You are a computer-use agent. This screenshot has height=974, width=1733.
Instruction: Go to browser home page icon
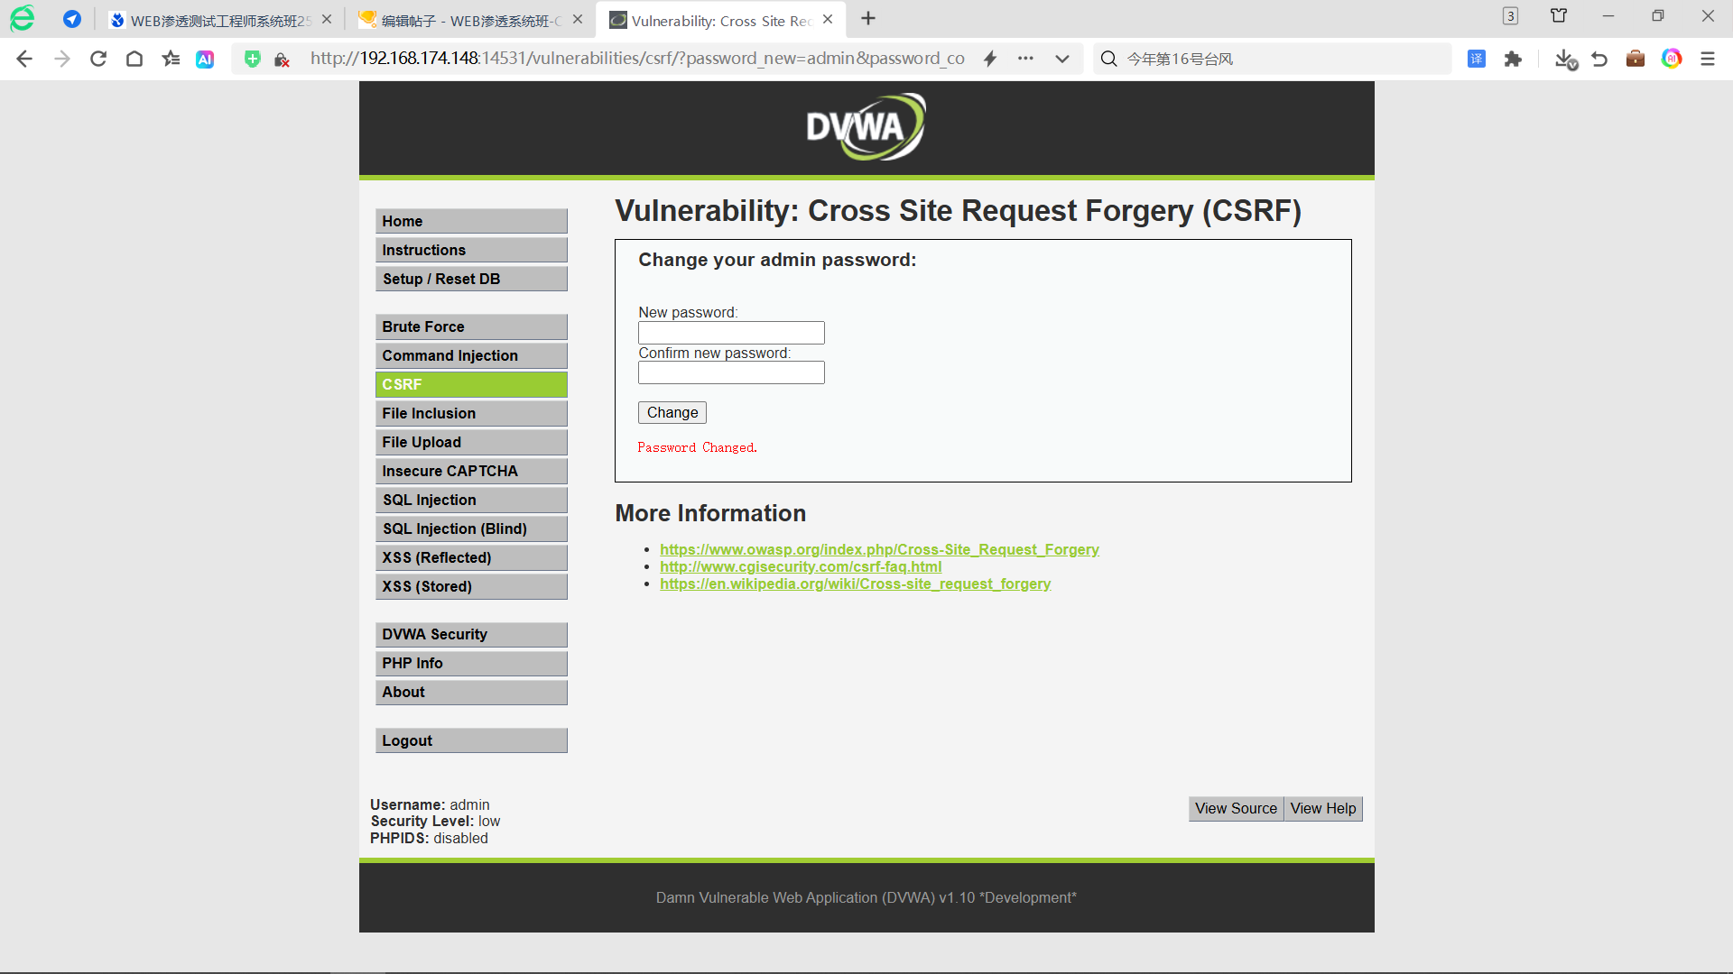pyautogui.click(x=134, y=59)
